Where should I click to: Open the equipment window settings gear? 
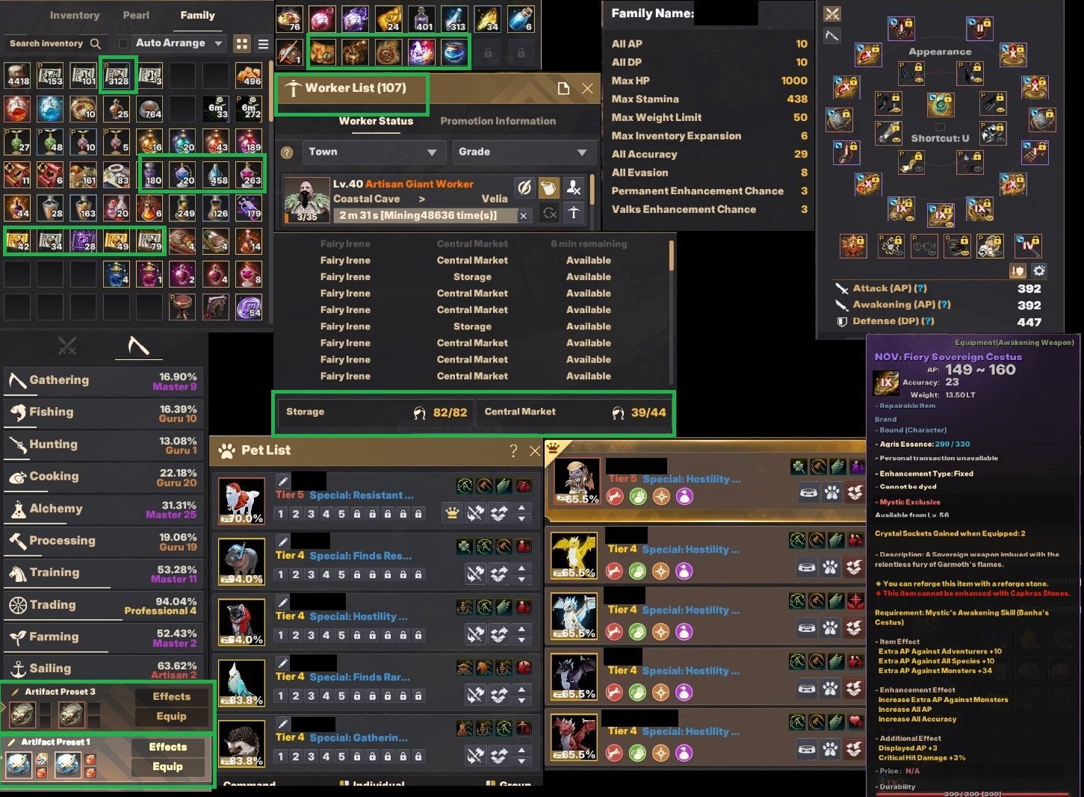1038,270
